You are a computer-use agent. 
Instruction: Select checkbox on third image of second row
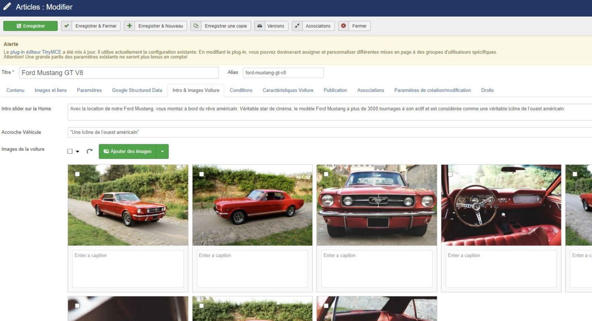point(326,306)
